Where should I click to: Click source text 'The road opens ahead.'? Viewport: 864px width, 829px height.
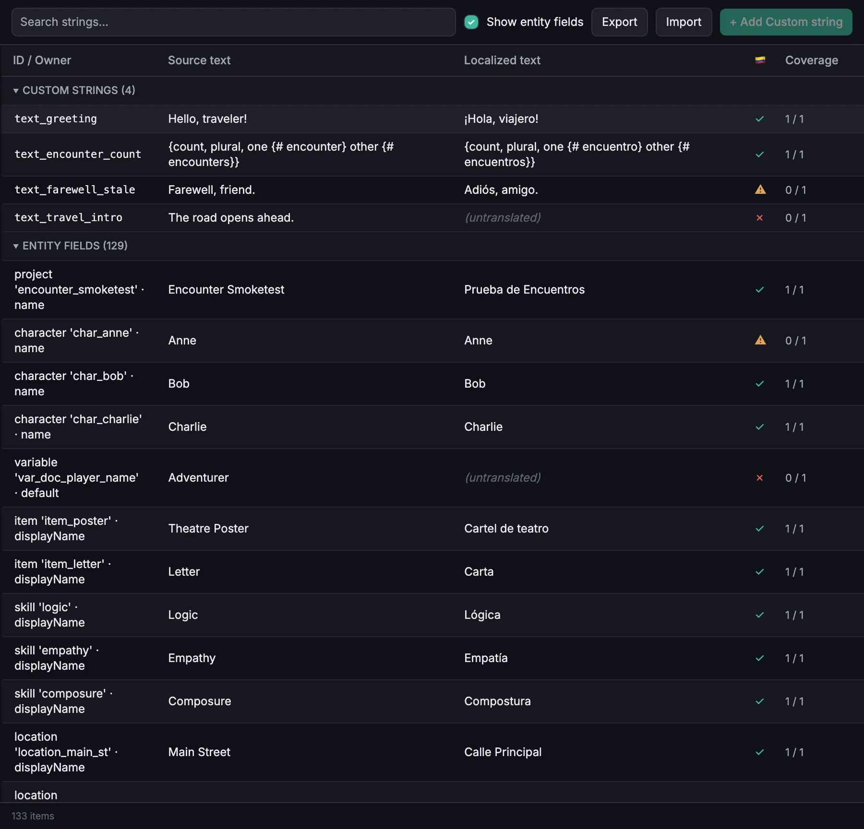(x=231, y=218)
